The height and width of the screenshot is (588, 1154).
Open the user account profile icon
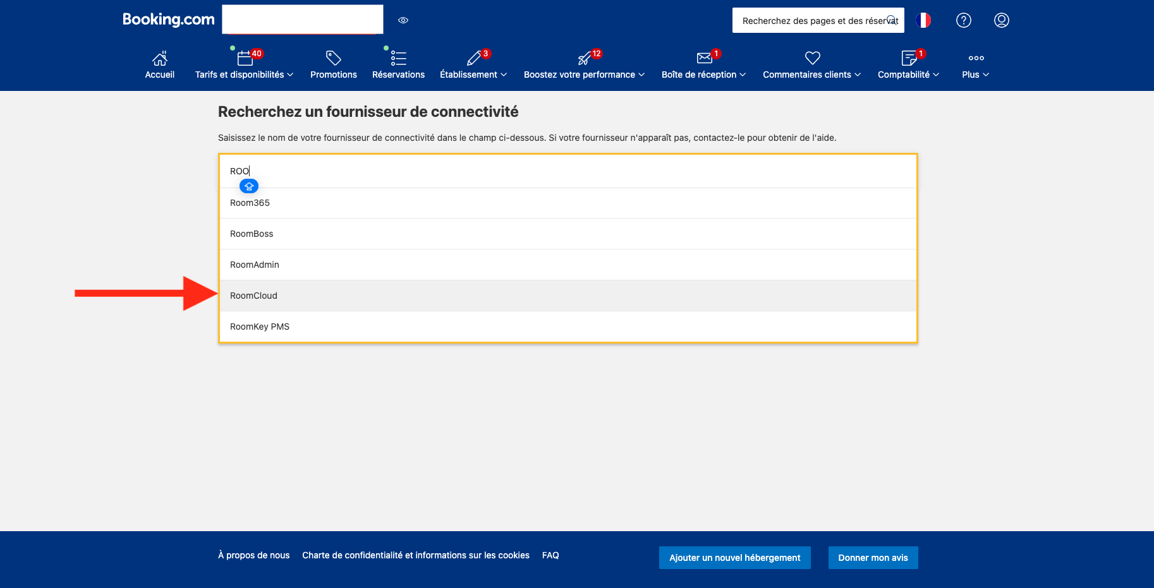point(1002,20)
